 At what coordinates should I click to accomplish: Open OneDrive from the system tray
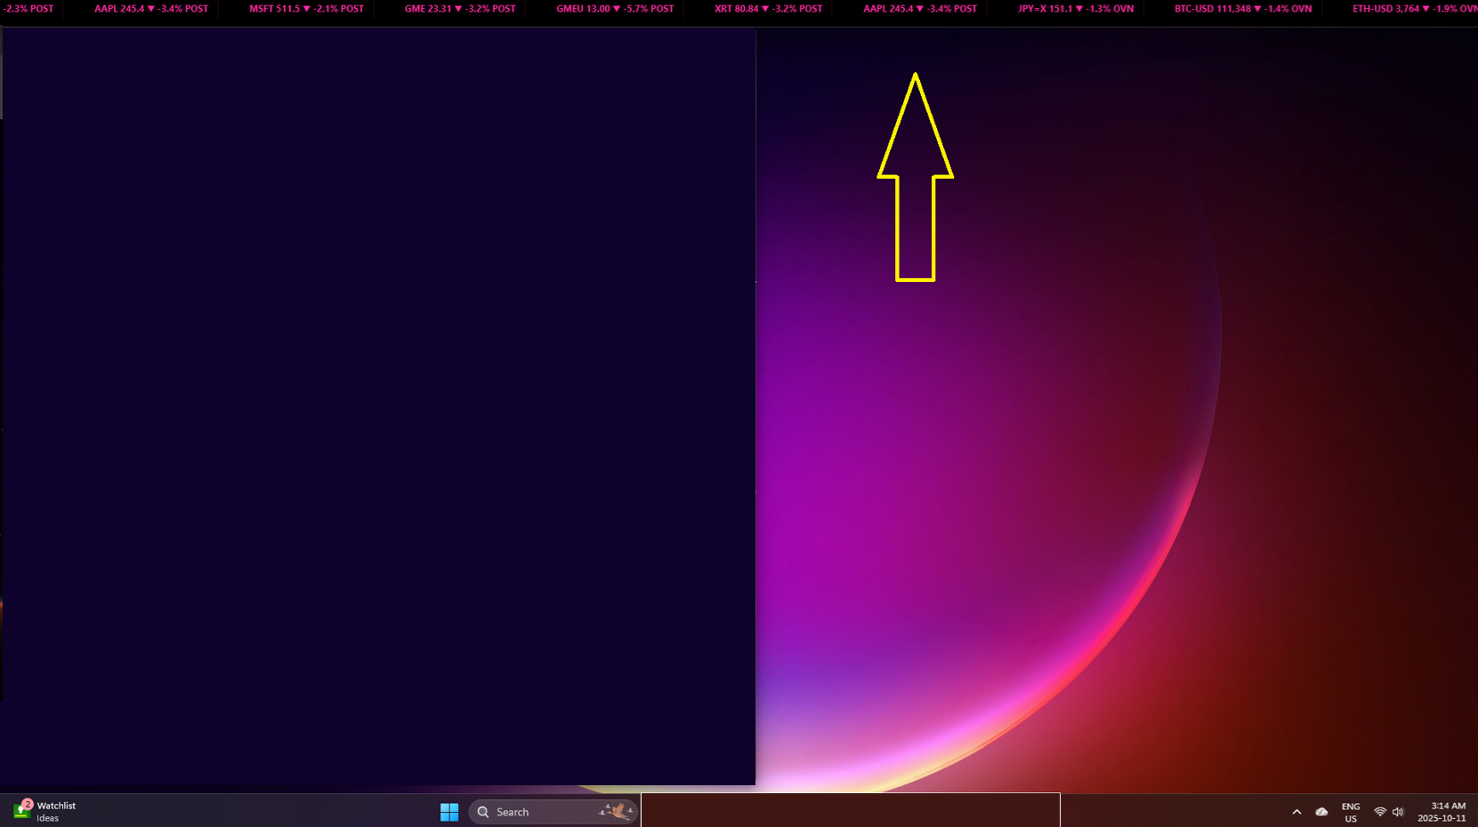tap(1321, 812)
